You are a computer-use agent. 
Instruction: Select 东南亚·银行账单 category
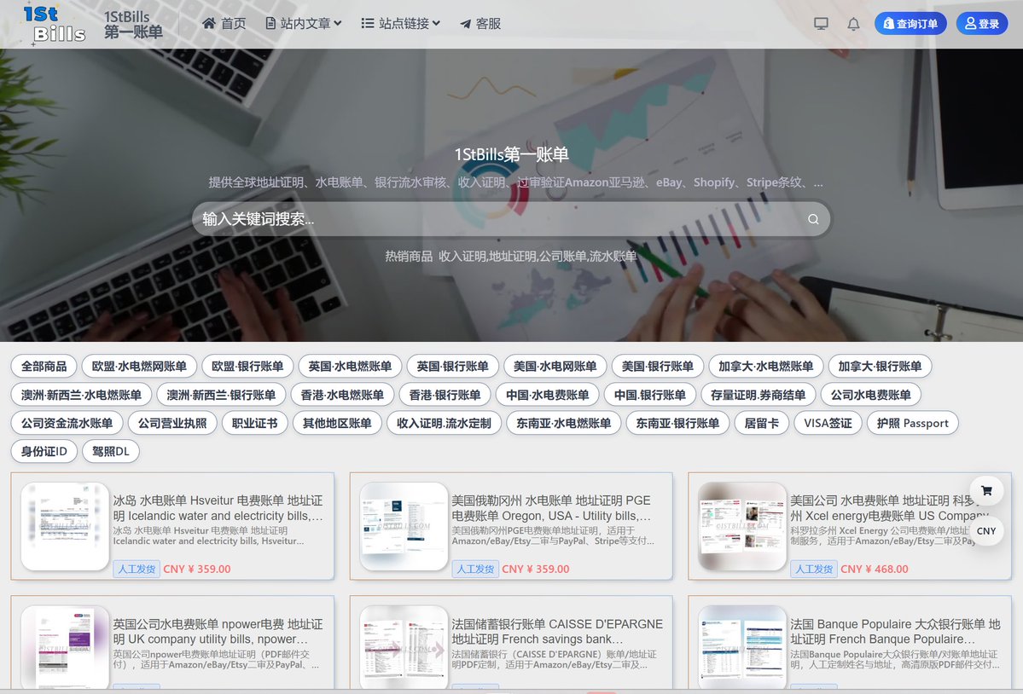pos(677,423)
